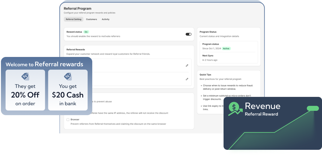
Task: Click the green endpoint marker on the revenue chart
Action: pos(312,108)
